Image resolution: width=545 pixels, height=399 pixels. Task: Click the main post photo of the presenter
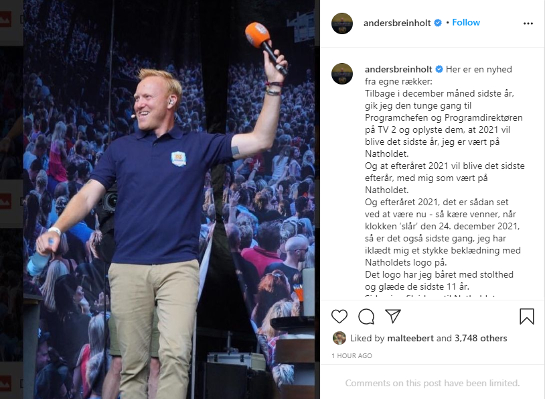[x=169, y=200]
